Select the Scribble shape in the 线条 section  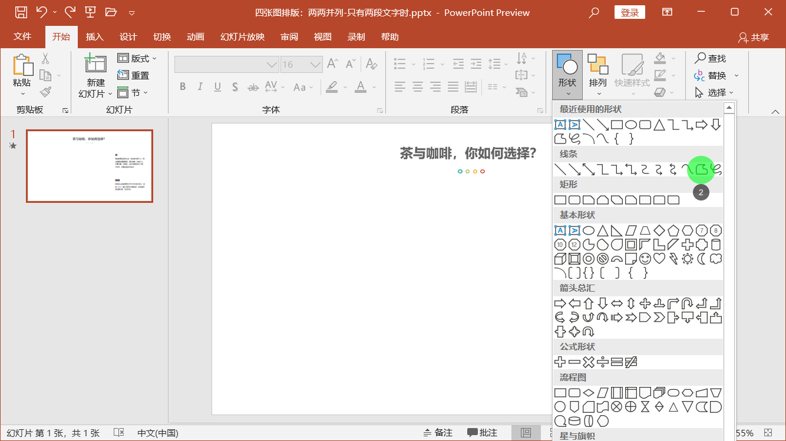point(716,170)
